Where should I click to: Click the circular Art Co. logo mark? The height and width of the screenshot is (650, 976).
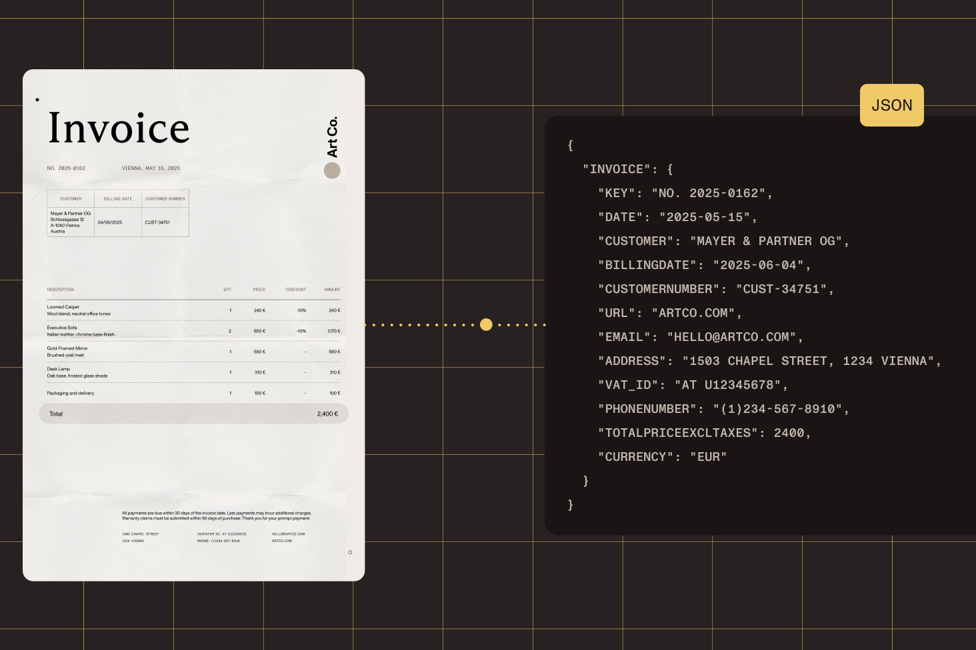331,170
